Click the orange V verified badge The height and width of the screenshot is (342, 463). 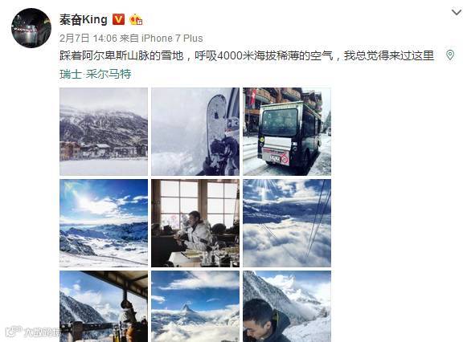pyautogui.click(x=118, y=20)
